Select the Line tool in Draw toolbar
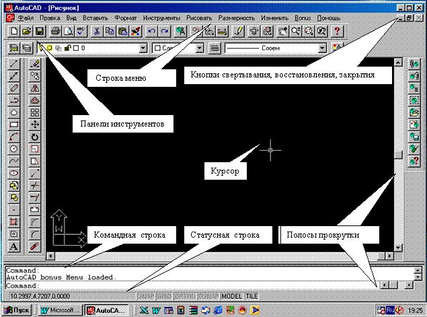 click(x=13, y=64)
